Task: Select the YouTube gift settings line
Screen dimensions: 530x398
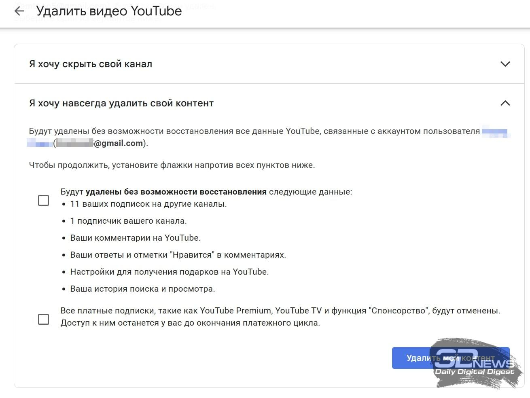Action: point(170,272)
